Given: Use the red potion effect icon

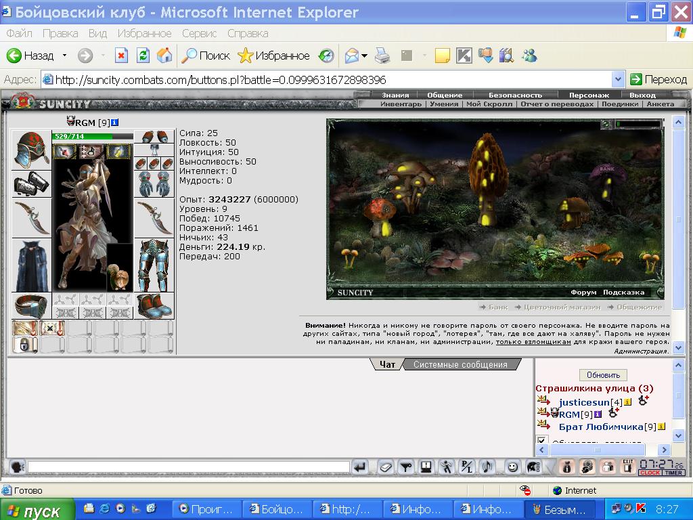Looking at the screenshot, I should coord(65,151).
